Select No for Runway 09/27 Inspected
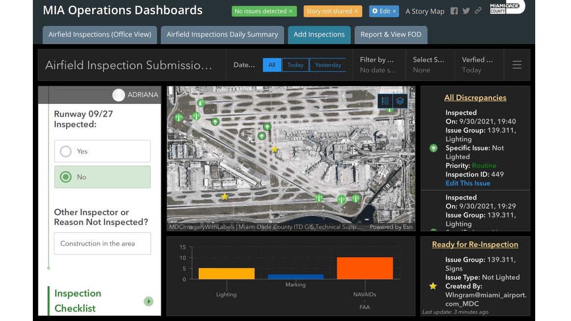The image size is (571, 321). (x=103, y=177)
